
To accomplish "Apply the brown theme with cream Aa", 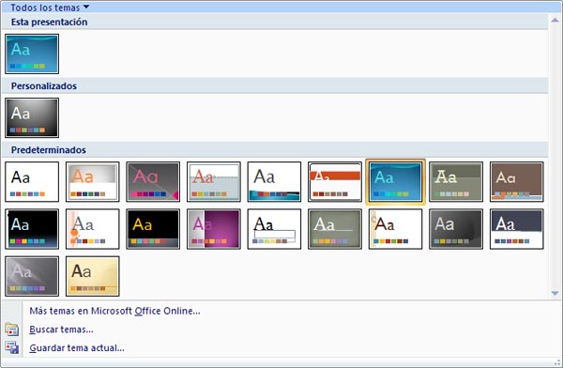I will [517, 182].
